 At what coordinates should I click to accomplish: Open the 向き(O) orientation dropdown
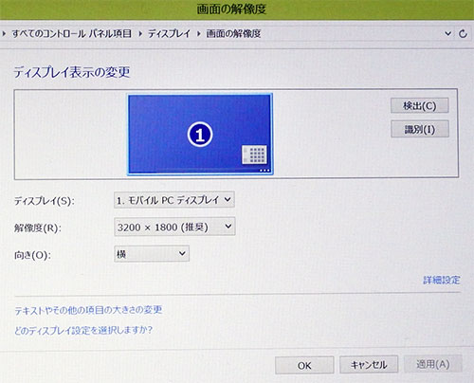click(152, 254)
